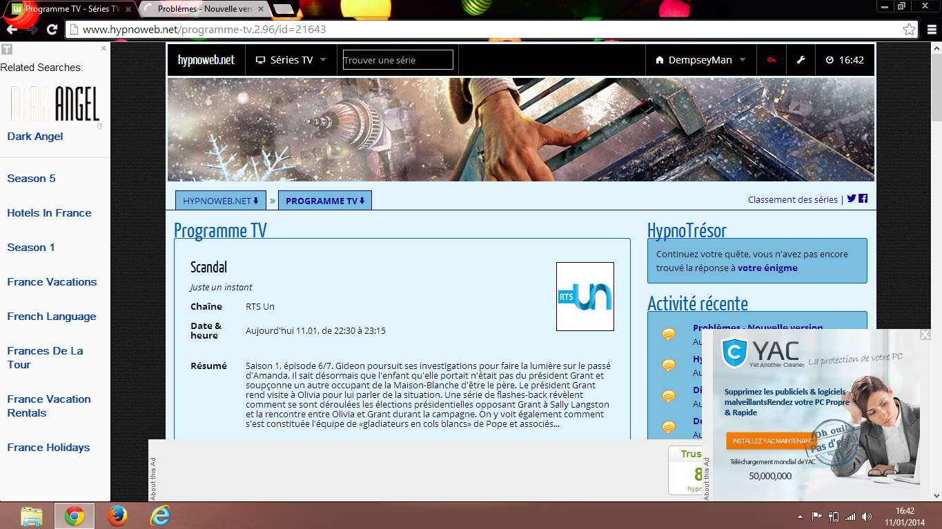Viewport: 942px width, 529px height.
Task: Open the Season 1 related search
Action: 31,248
